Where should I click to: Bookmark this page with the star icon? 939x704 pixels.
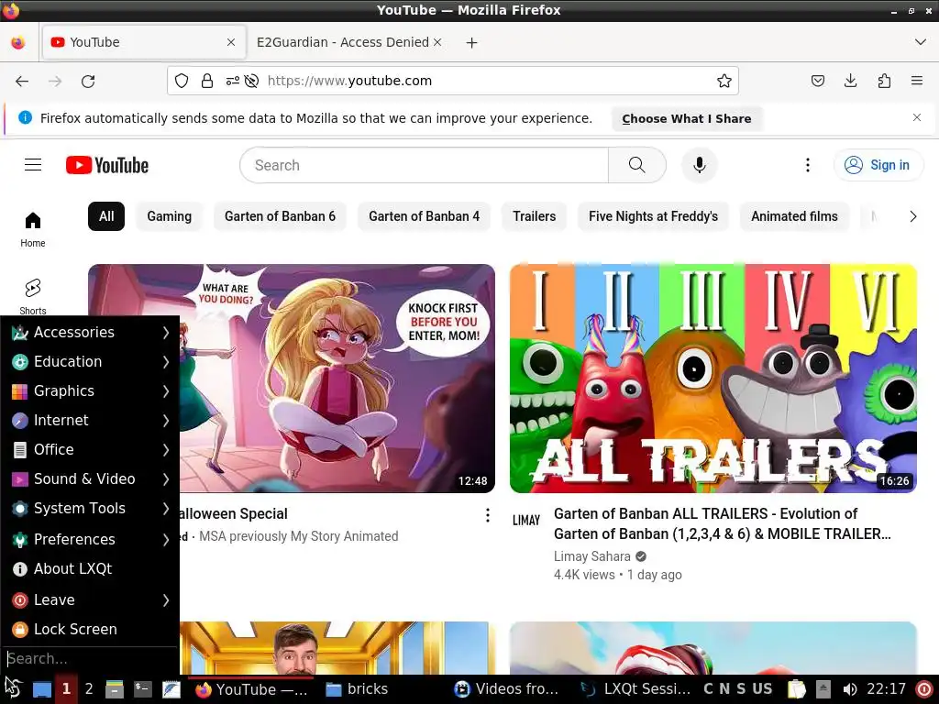(x=724, y=81)
